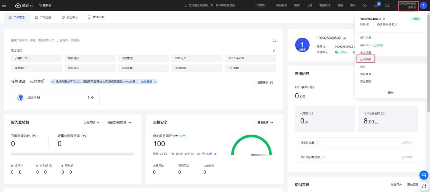Click the Tencent Cloud logo
Screen dimensions: 430x192
click(x=23, y=5)
